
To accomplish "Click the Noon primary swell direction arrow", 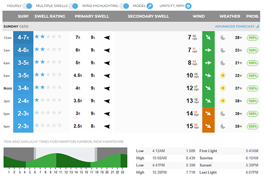I will [107, 88].
